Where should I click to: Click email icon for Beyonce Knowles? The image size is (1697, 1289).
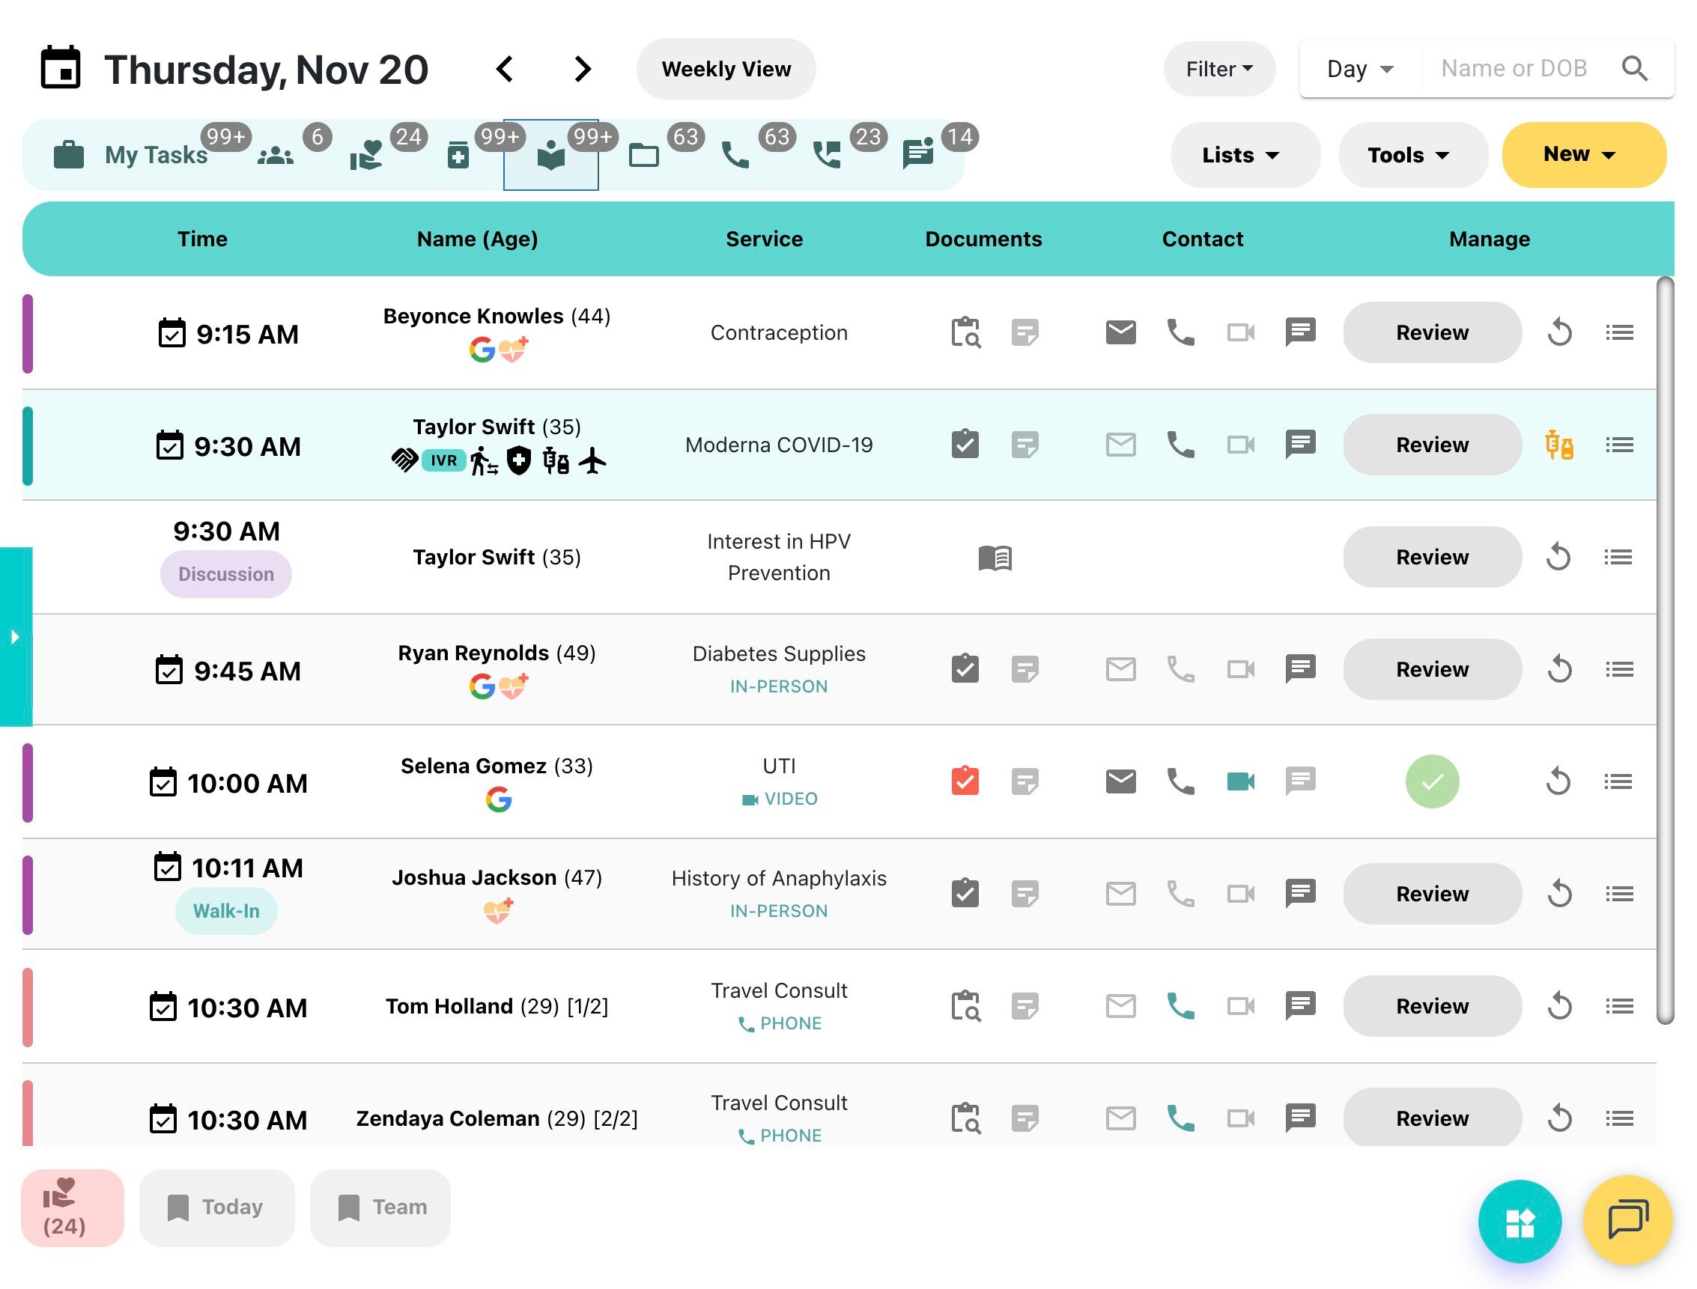coord(1120,333)
